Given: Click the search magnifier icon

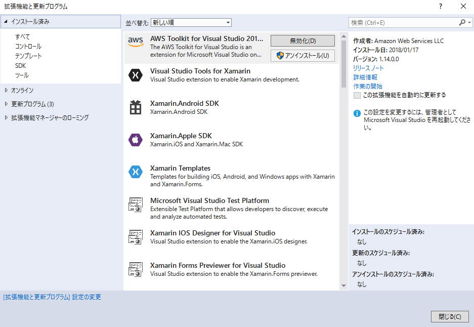Looking at the screenshot, I should (462, 22).
